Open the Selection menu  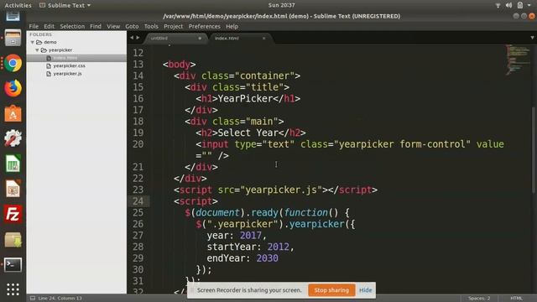click(x=72, y=26)
